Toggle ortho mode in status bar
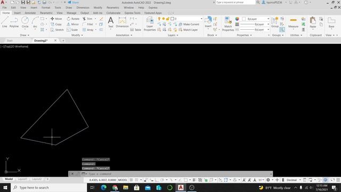The width and height of the screenshot is (341, 192). [157, 180]
